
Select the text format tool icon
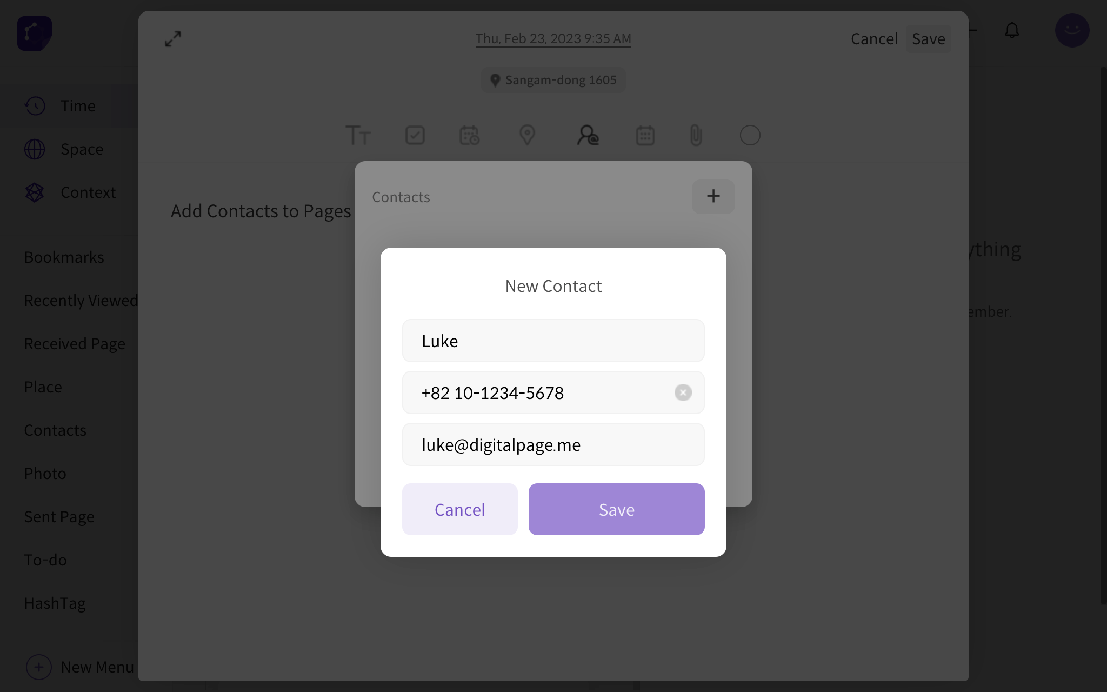pos(358,135)
